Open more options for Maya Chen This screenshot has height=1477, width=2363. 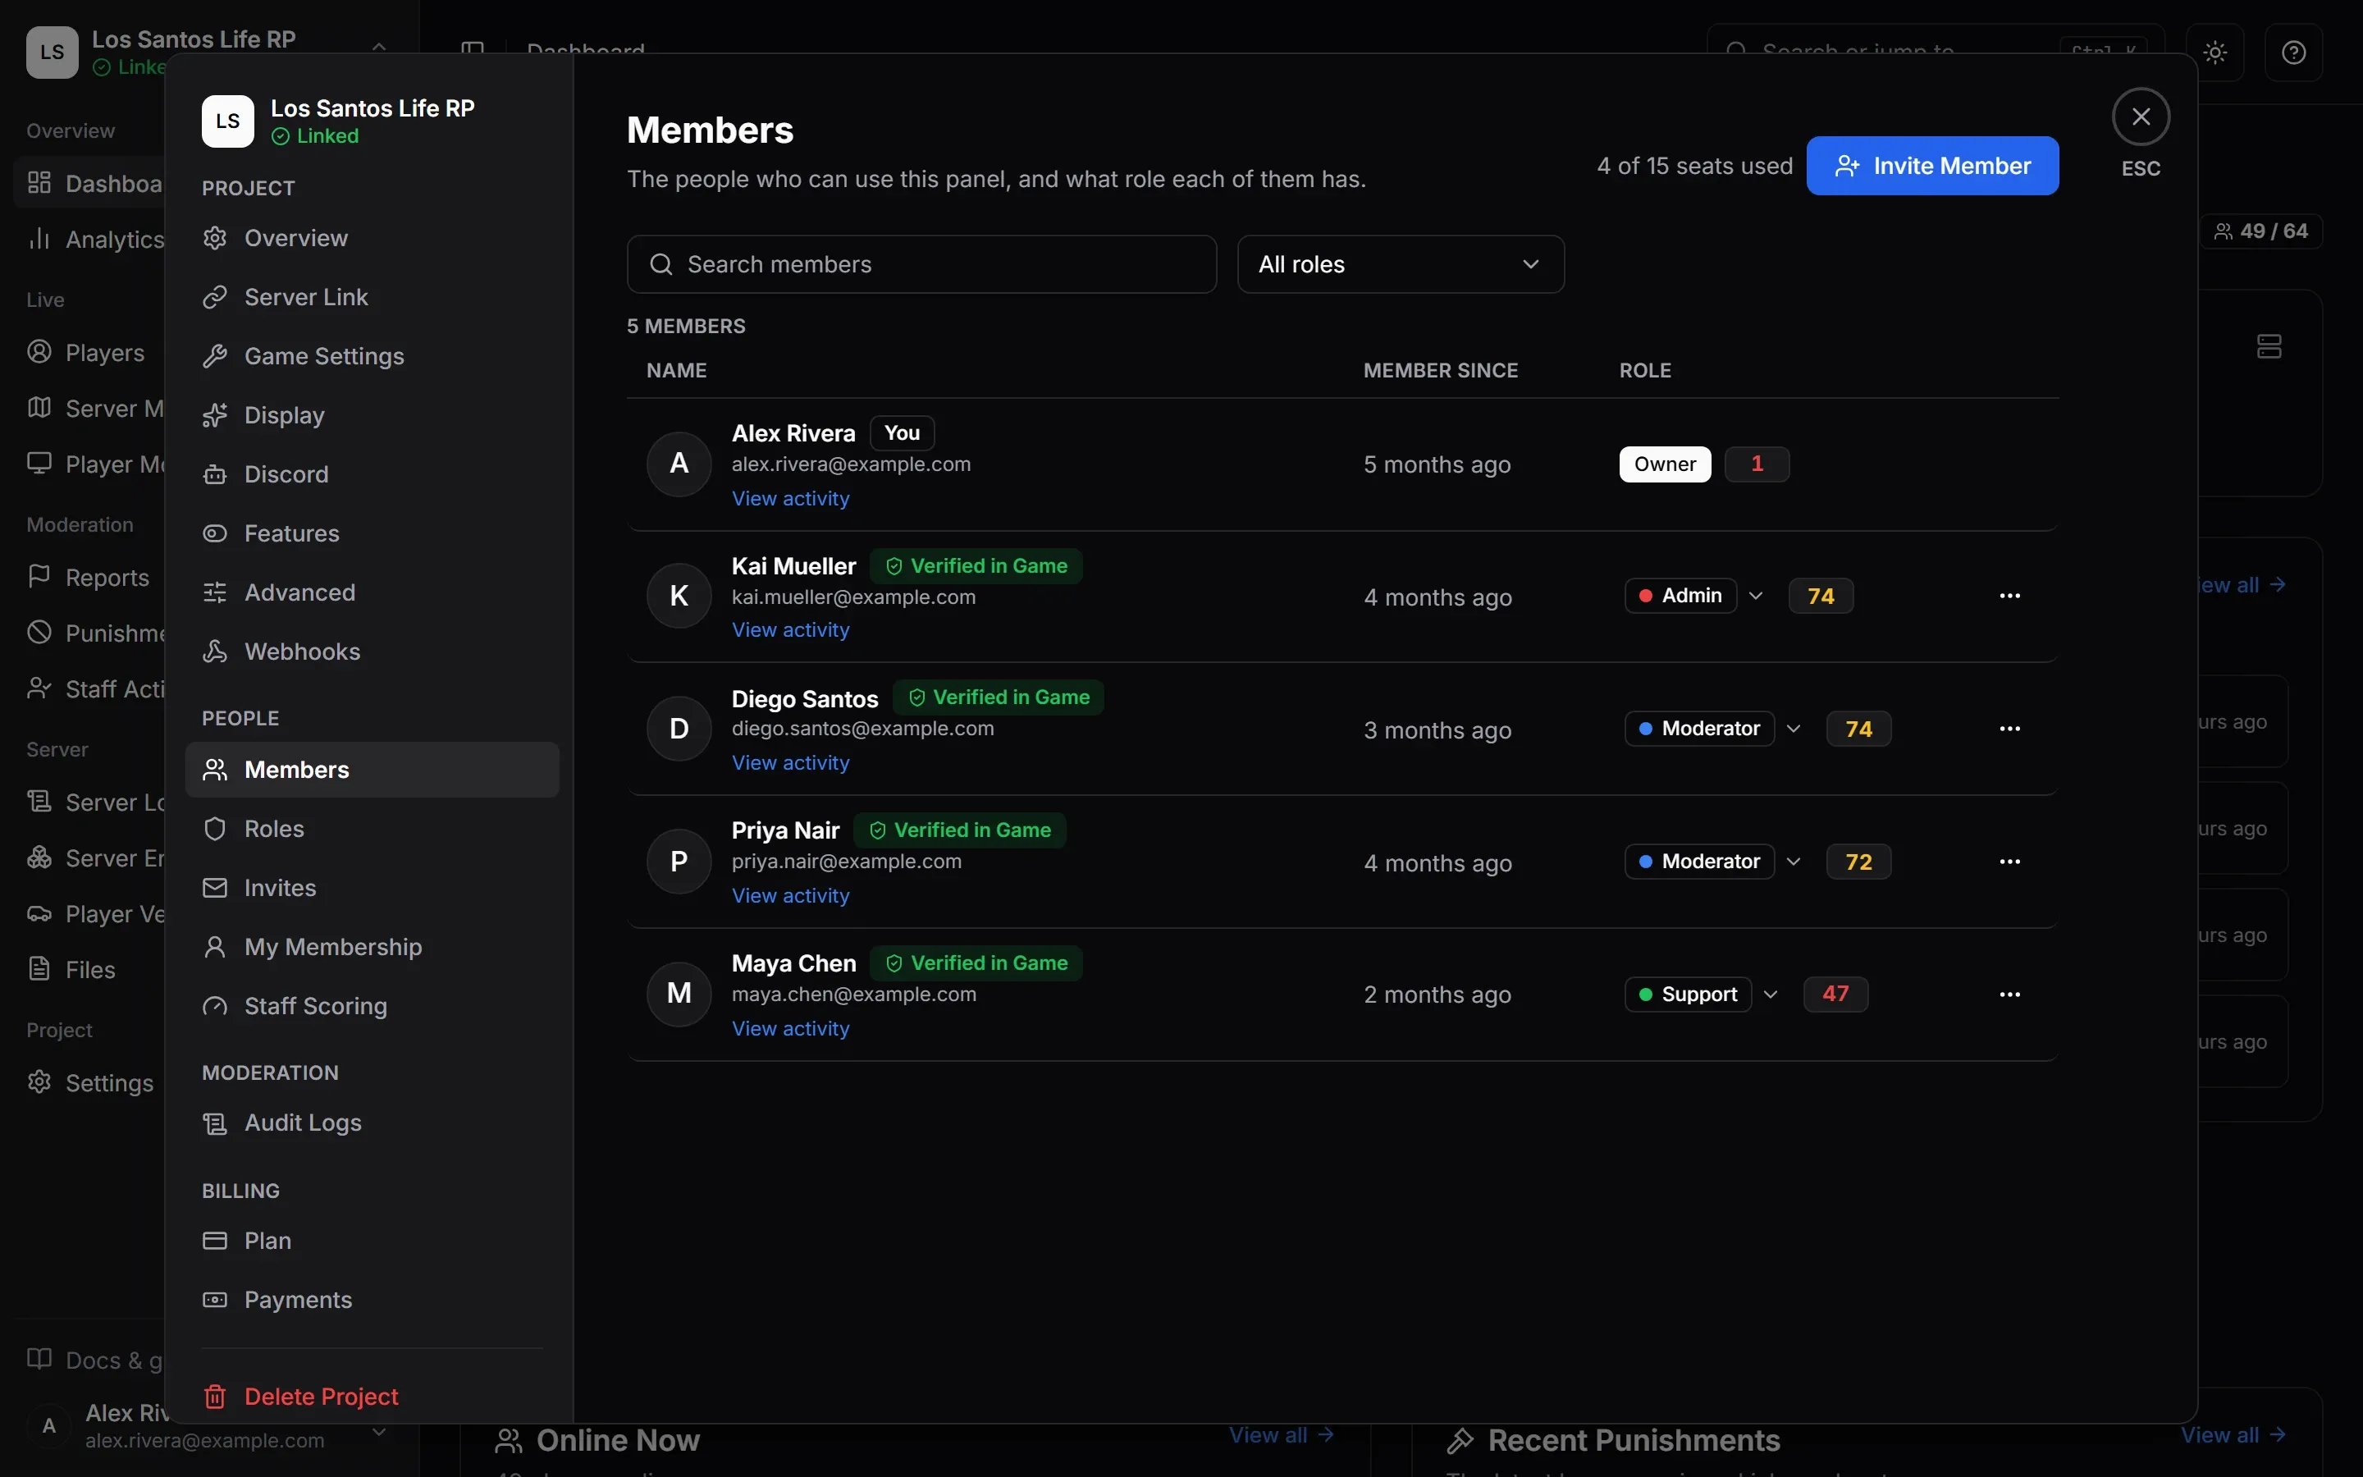[x=2009, y=995]
